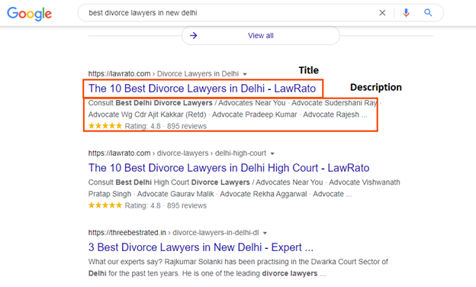This screenshot has width=476, height=287.
Task: Open Best Divorce Lawyers in Delhi High Court link
Action: point(229,168)
